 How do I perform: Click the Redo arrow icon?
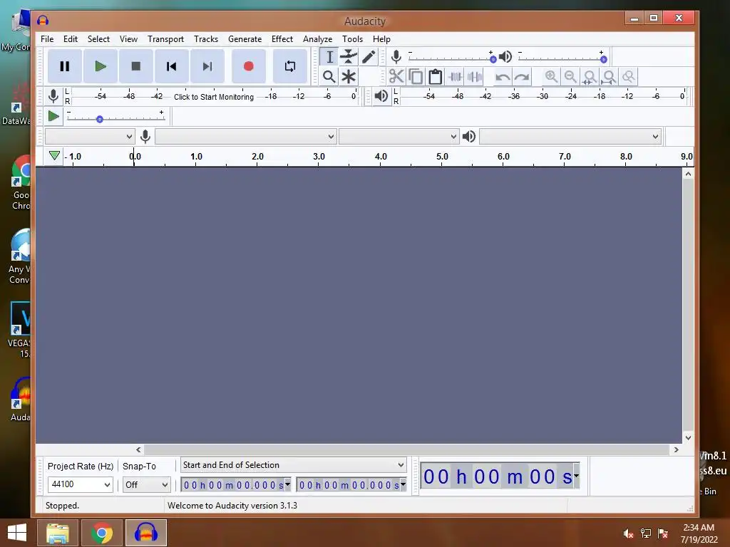521,76
